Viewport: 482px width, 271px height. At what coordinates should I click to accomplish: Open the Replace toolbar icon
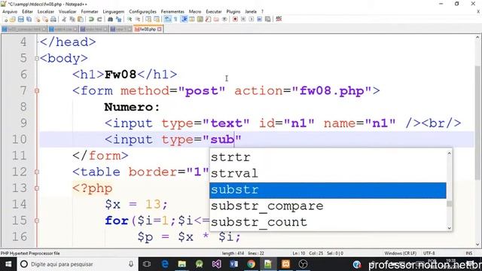click(119, 19)
